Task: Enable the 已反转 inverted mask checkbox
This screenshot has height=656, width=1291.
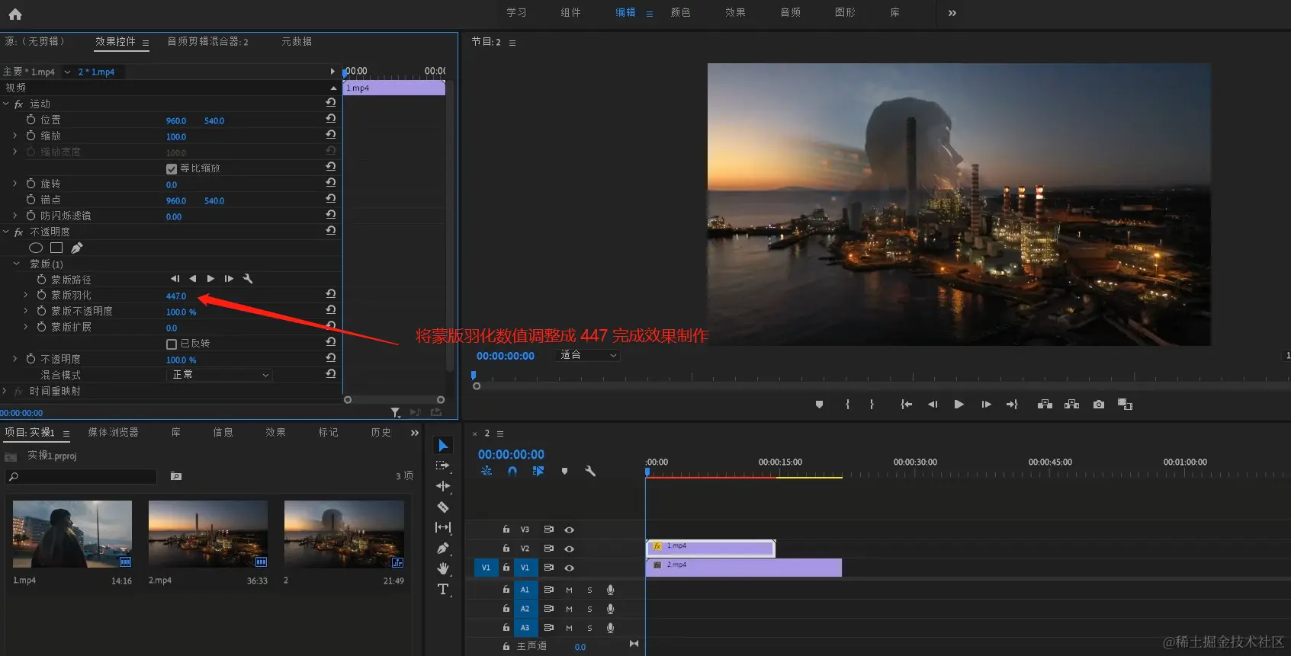Action: point(172,344)
